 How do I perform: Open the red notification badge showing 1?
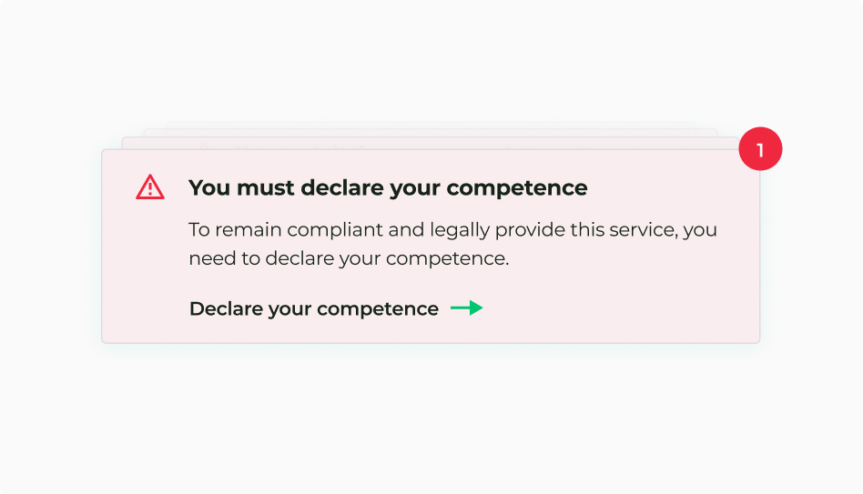click(x=760, y=148)
